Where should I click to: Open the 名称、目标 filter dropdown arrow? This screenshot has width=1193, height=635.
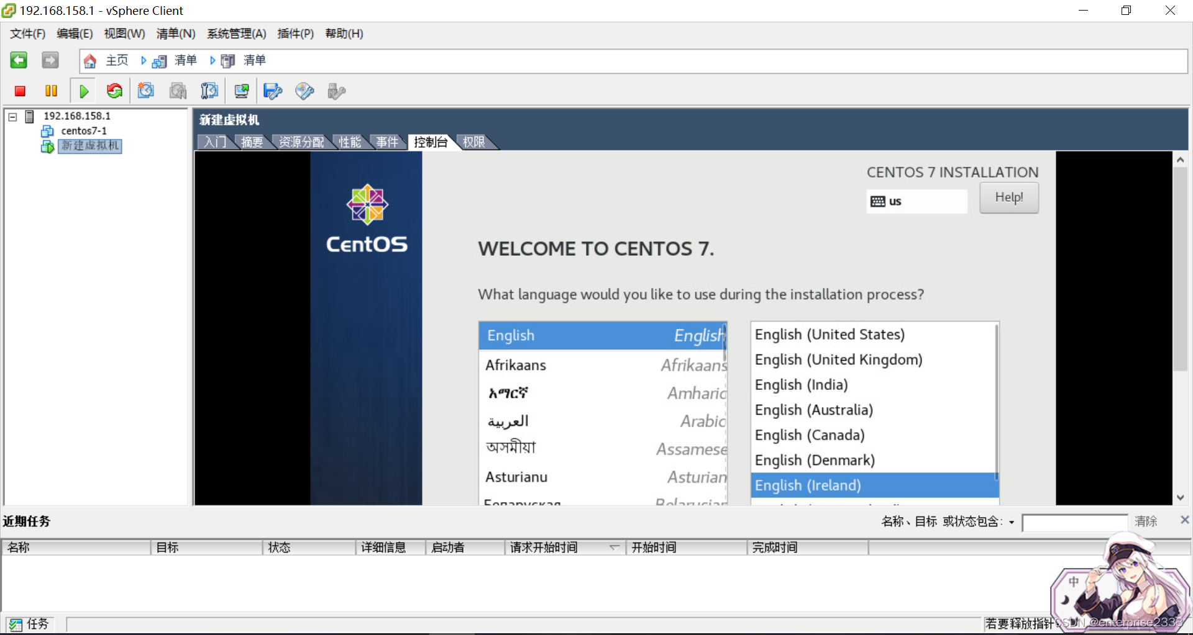point(1012,523)
